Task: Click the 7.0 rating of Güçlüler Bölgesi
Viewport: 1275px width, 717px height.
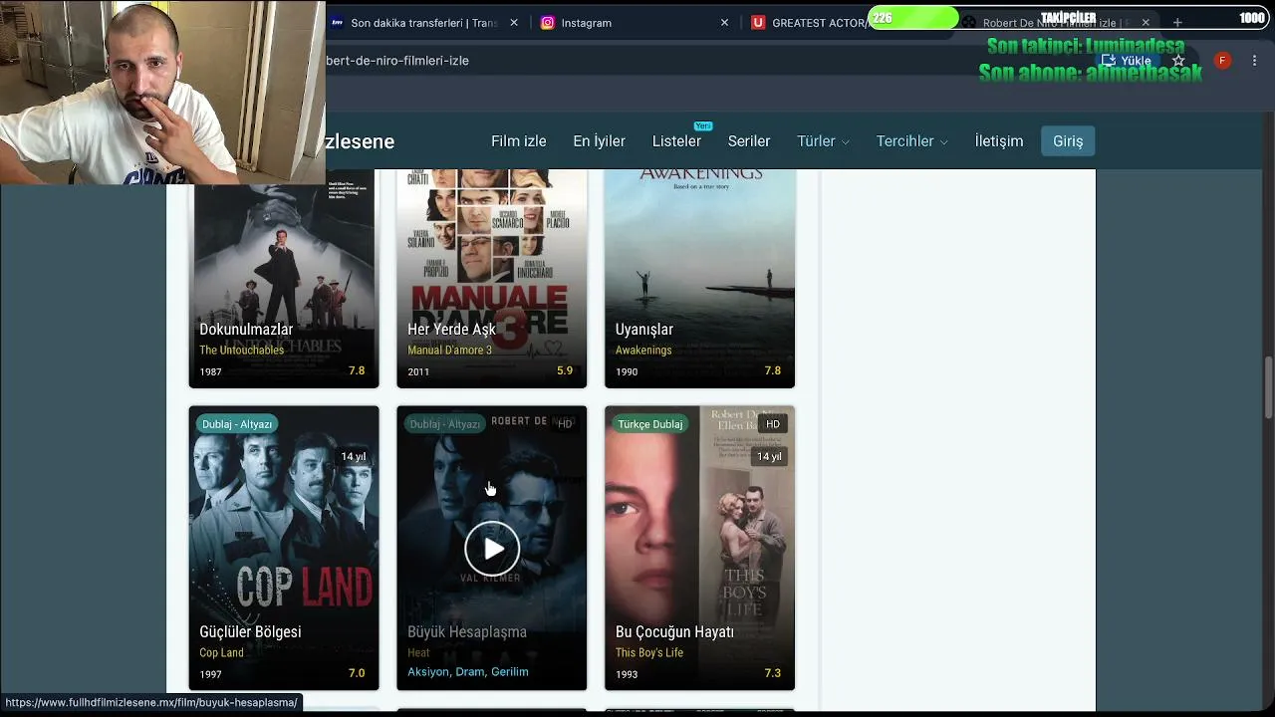Action: tap(357, 673)
